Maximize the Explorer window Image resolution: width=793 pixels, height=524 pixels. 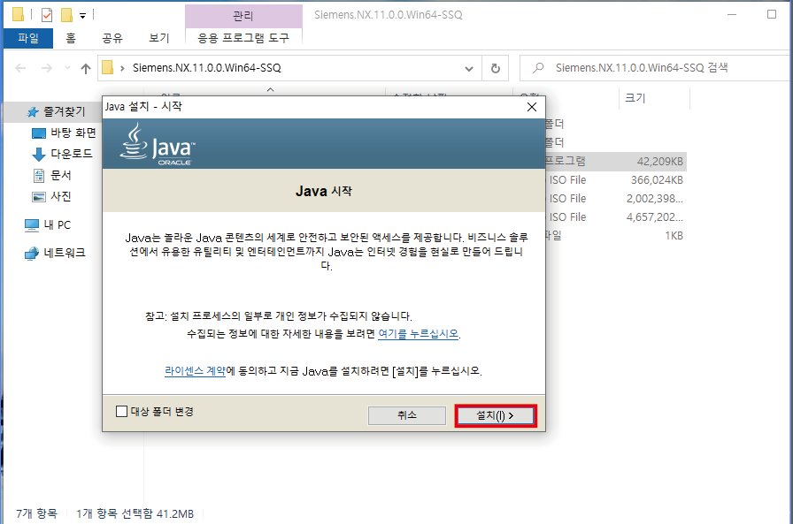(x=772, y=15)
